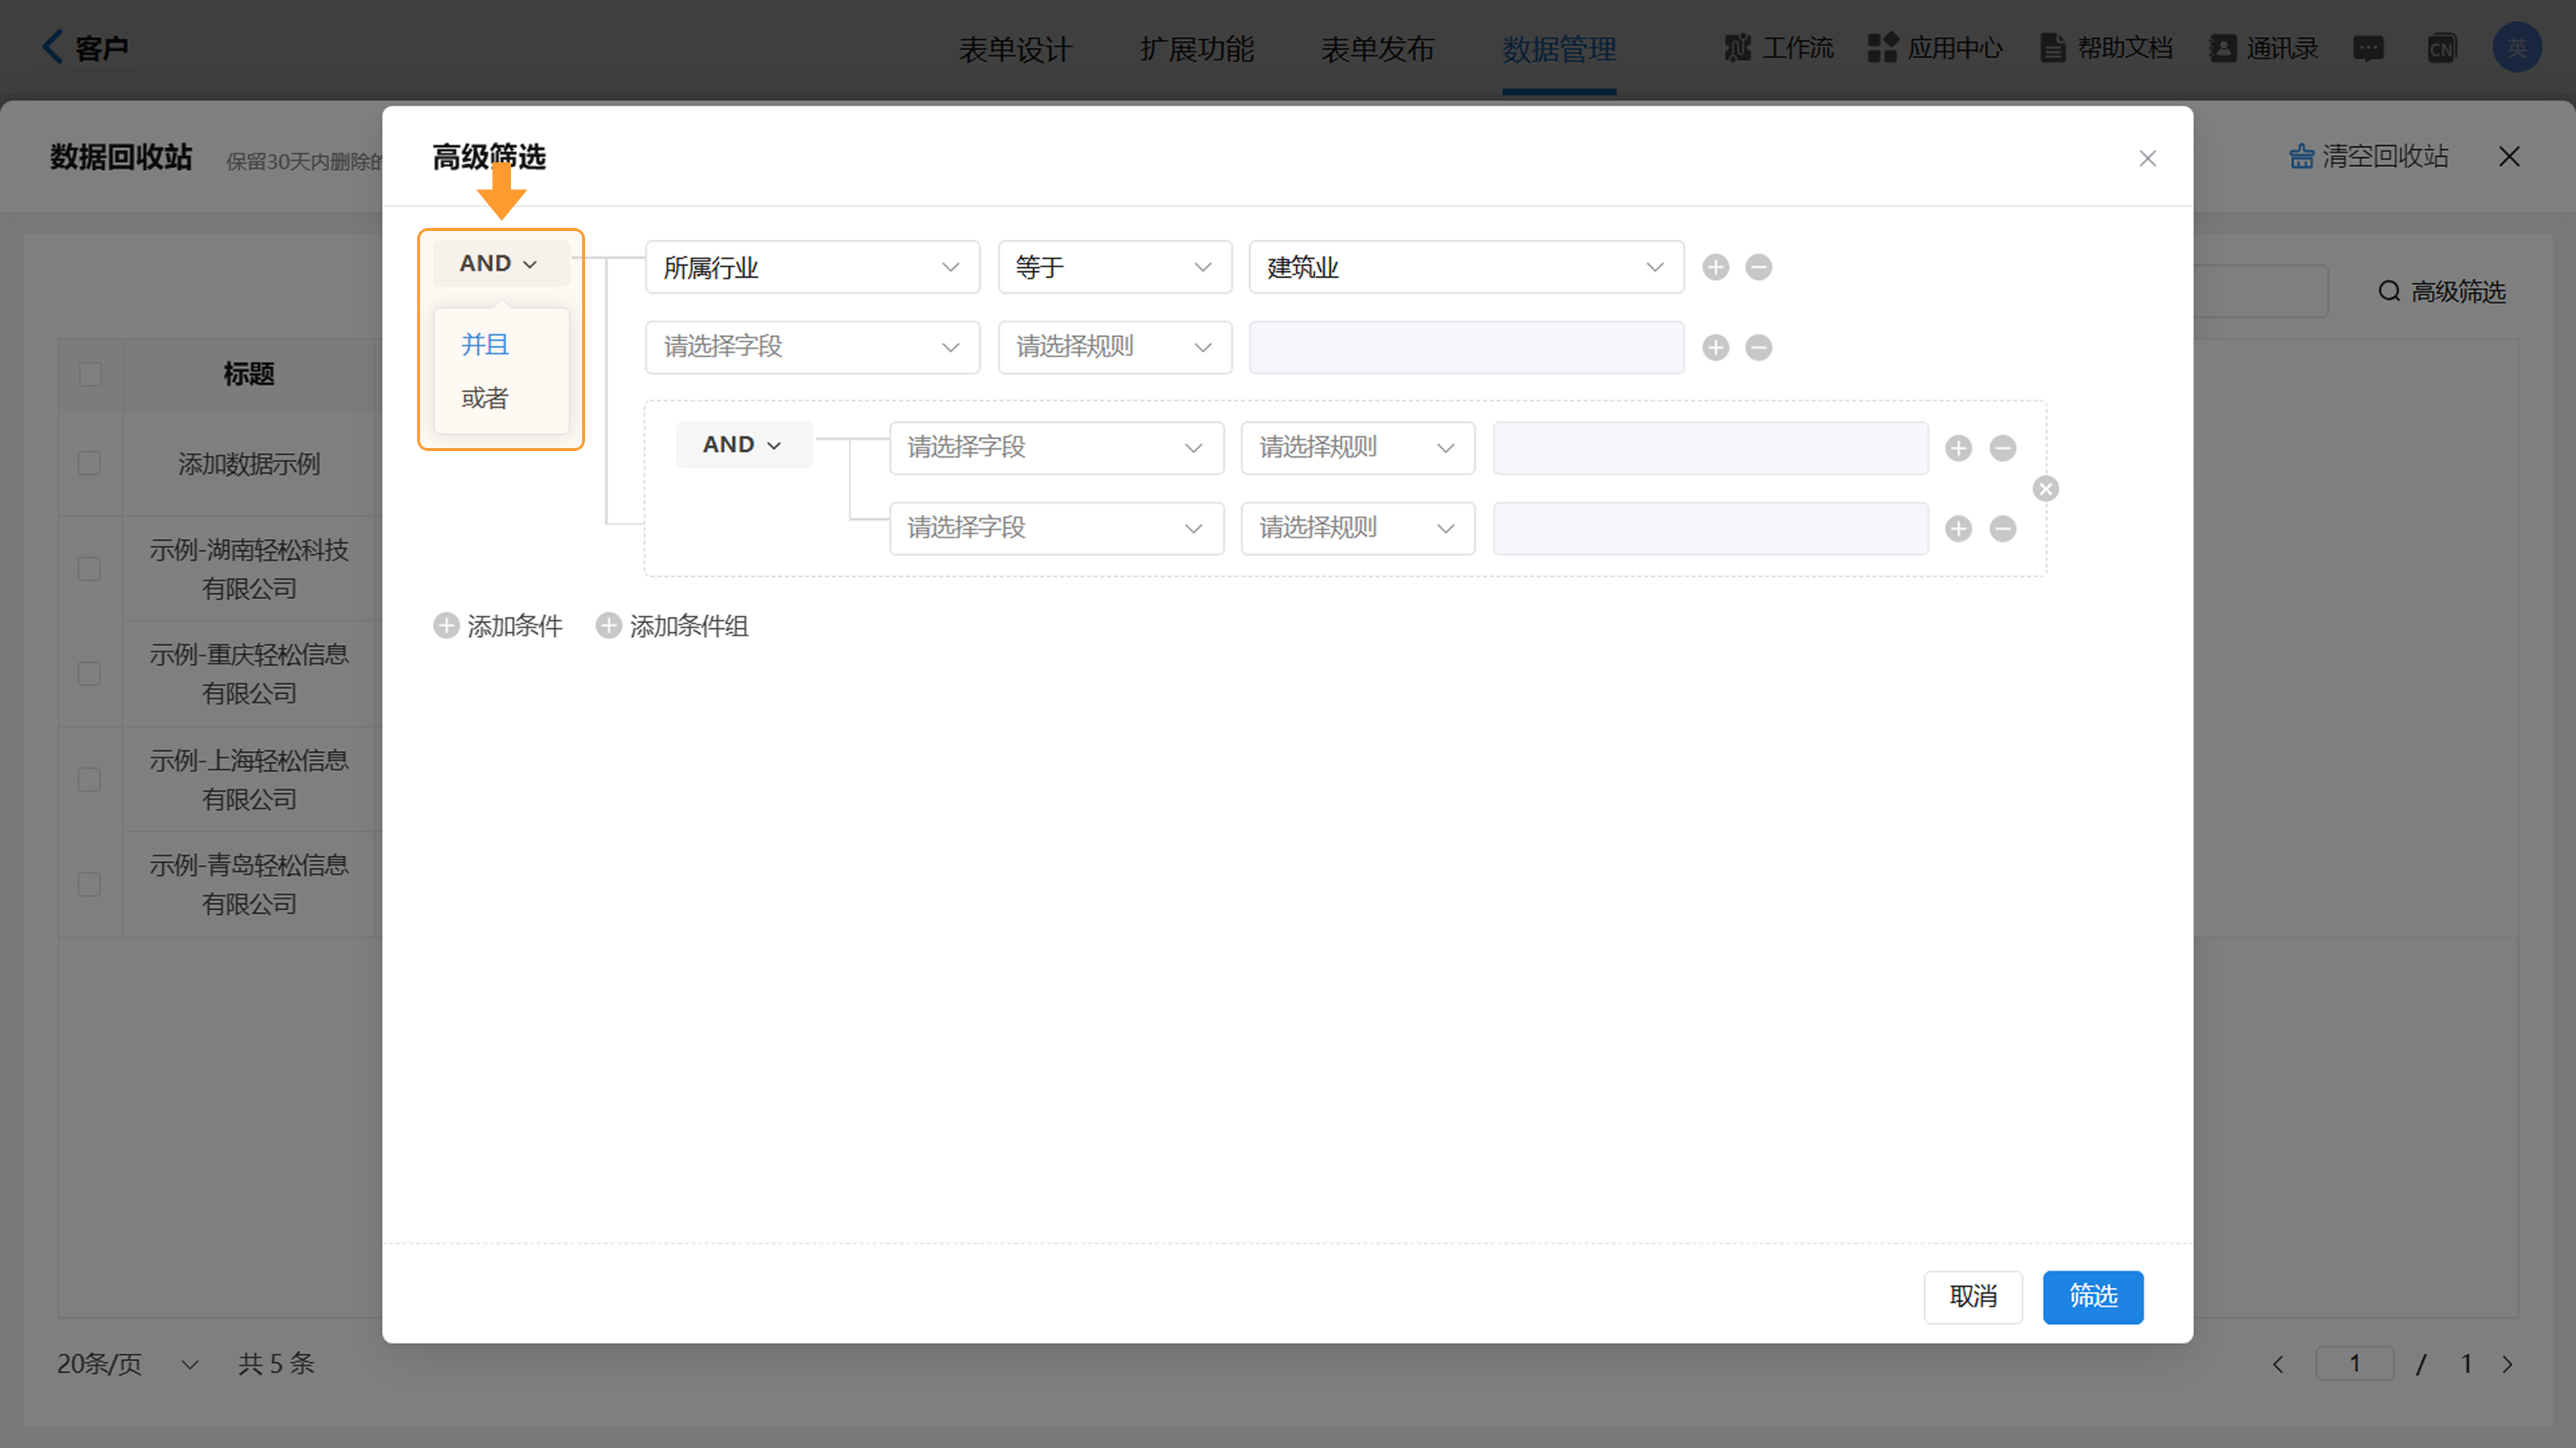The image size is (2576, 1448).
Task: Switch language with the CN icon
Action: pos(2442,48)
